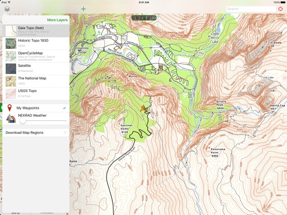
Task: Tap the compass heading bar on map
Action: [144, 18]
